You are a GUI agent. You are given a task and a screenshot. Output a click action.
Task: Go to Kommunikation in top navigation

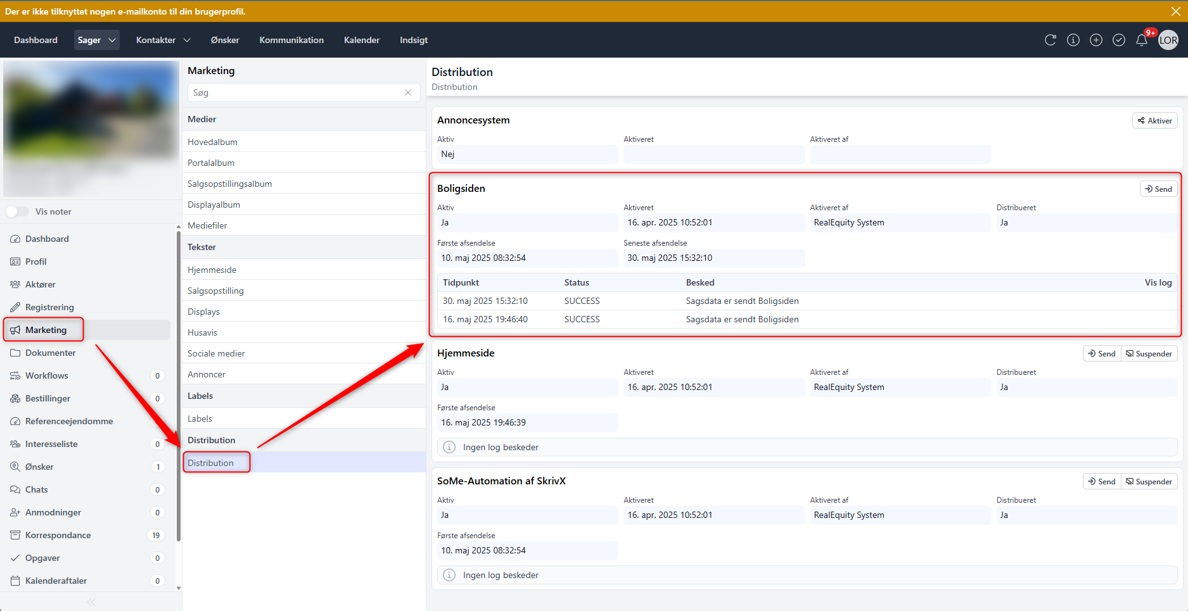(x=291, y=40)
